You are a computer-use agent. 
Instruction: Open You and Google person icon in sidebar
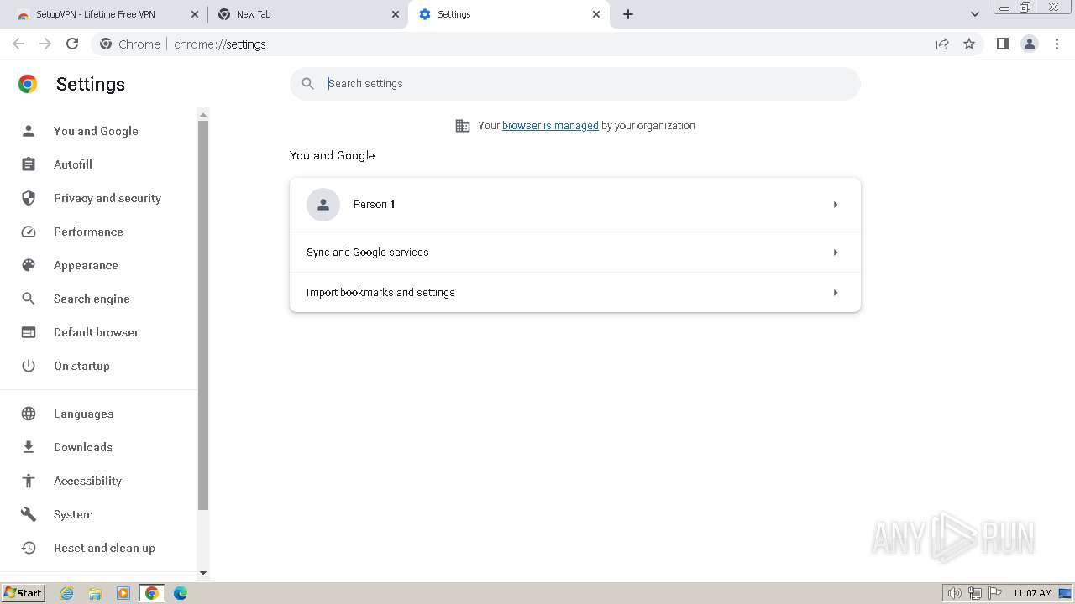coord(29,131)
